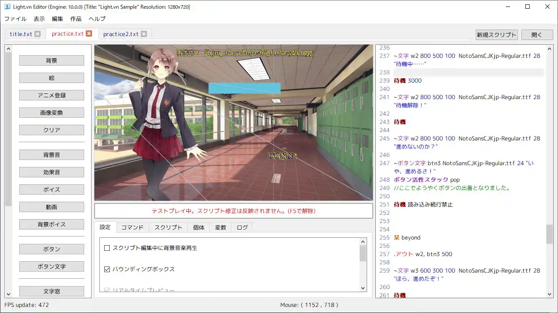Open the スクリプト tab in lower panel
This screenshot has width=558, height=313.
click(x=168, y=227)
